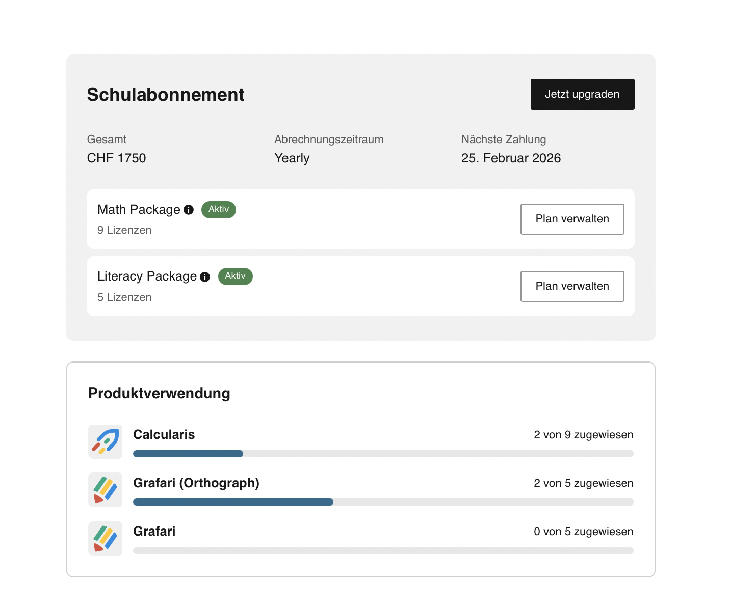
Task: Click the Yearly billing period value
Action: click(292, 158)
